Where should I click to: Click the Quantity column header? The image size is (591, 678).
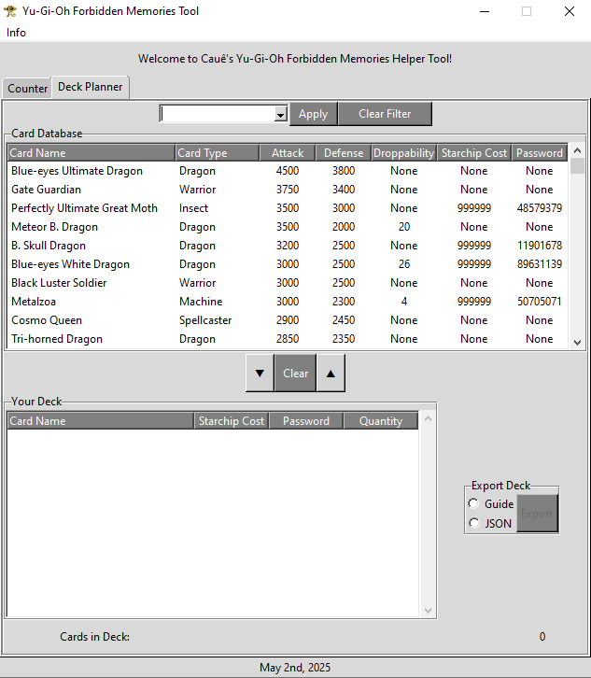pos(381,421)
